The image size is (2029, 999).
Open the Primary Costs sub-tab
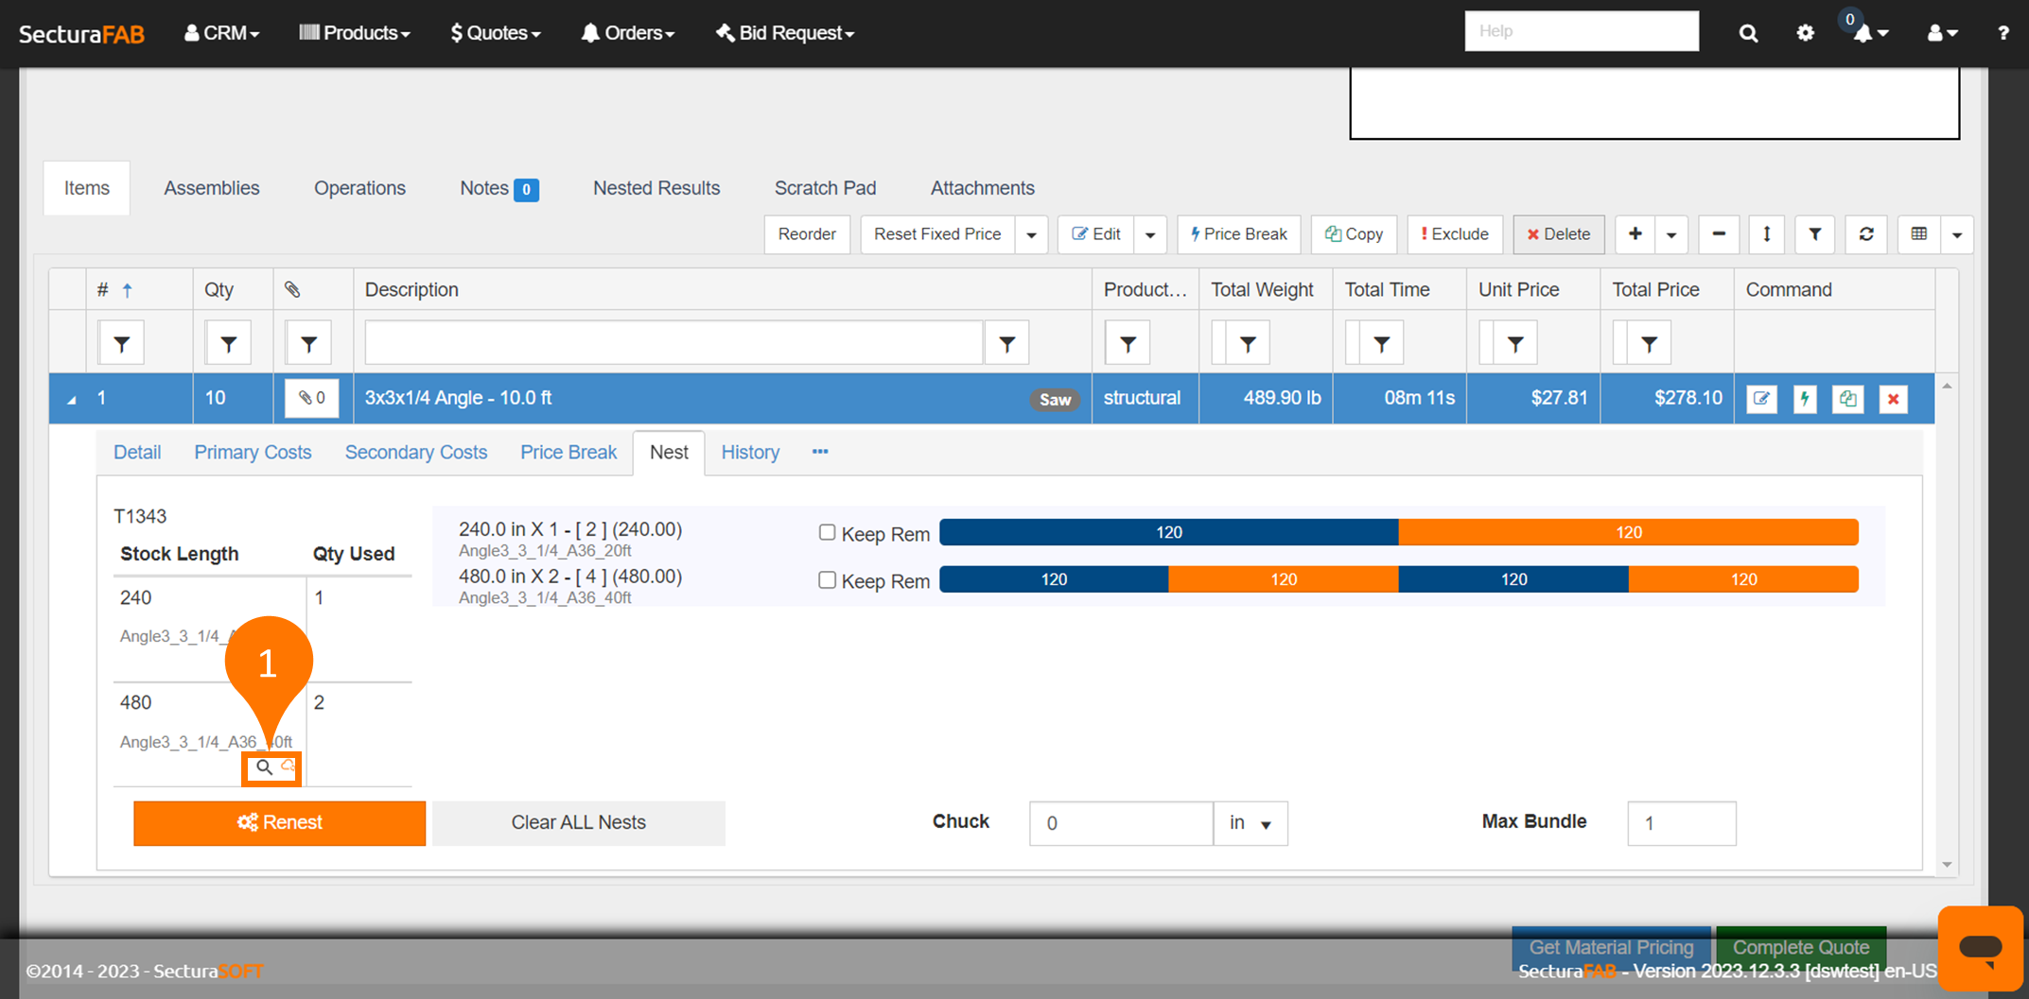(x=253, y=453)
